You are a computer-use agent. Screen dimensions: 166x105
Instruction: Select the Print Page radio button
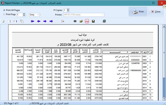pos(4,14)
